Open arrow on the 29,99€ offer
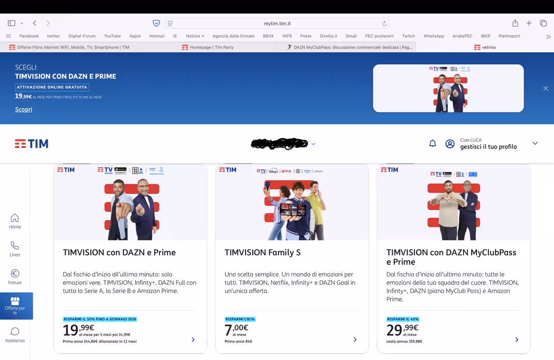The image size is (554, 360). point(517,340)
